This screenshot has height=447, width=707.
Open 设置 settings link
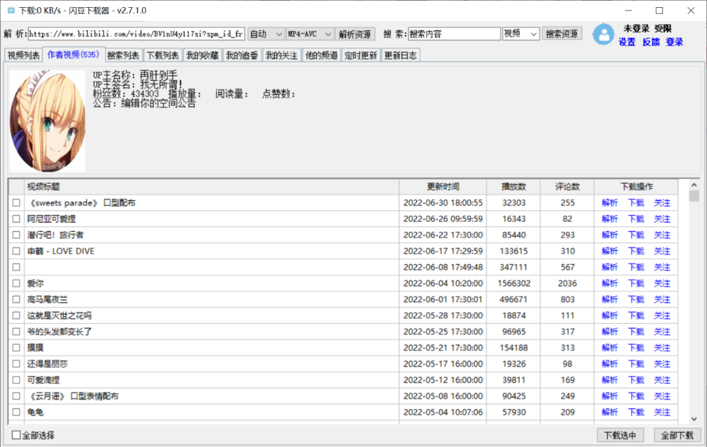(x=626, y=42)
